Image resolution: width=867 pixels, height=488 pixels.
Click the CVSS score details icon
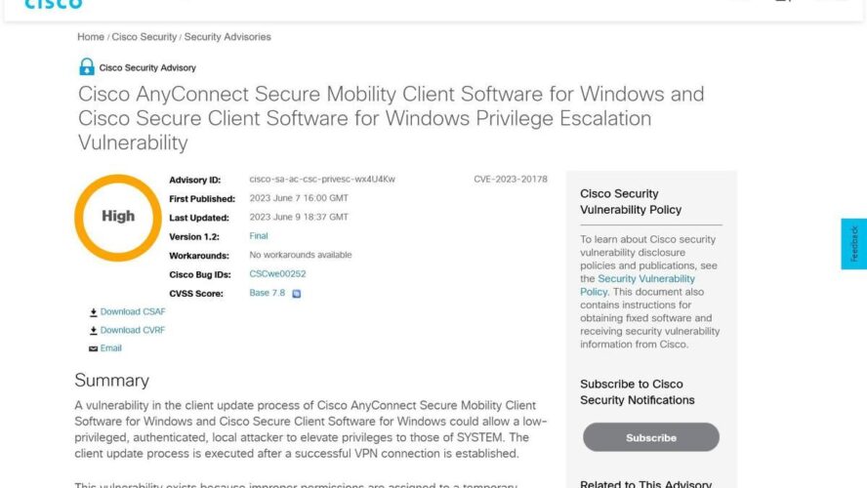click(297, 294)
